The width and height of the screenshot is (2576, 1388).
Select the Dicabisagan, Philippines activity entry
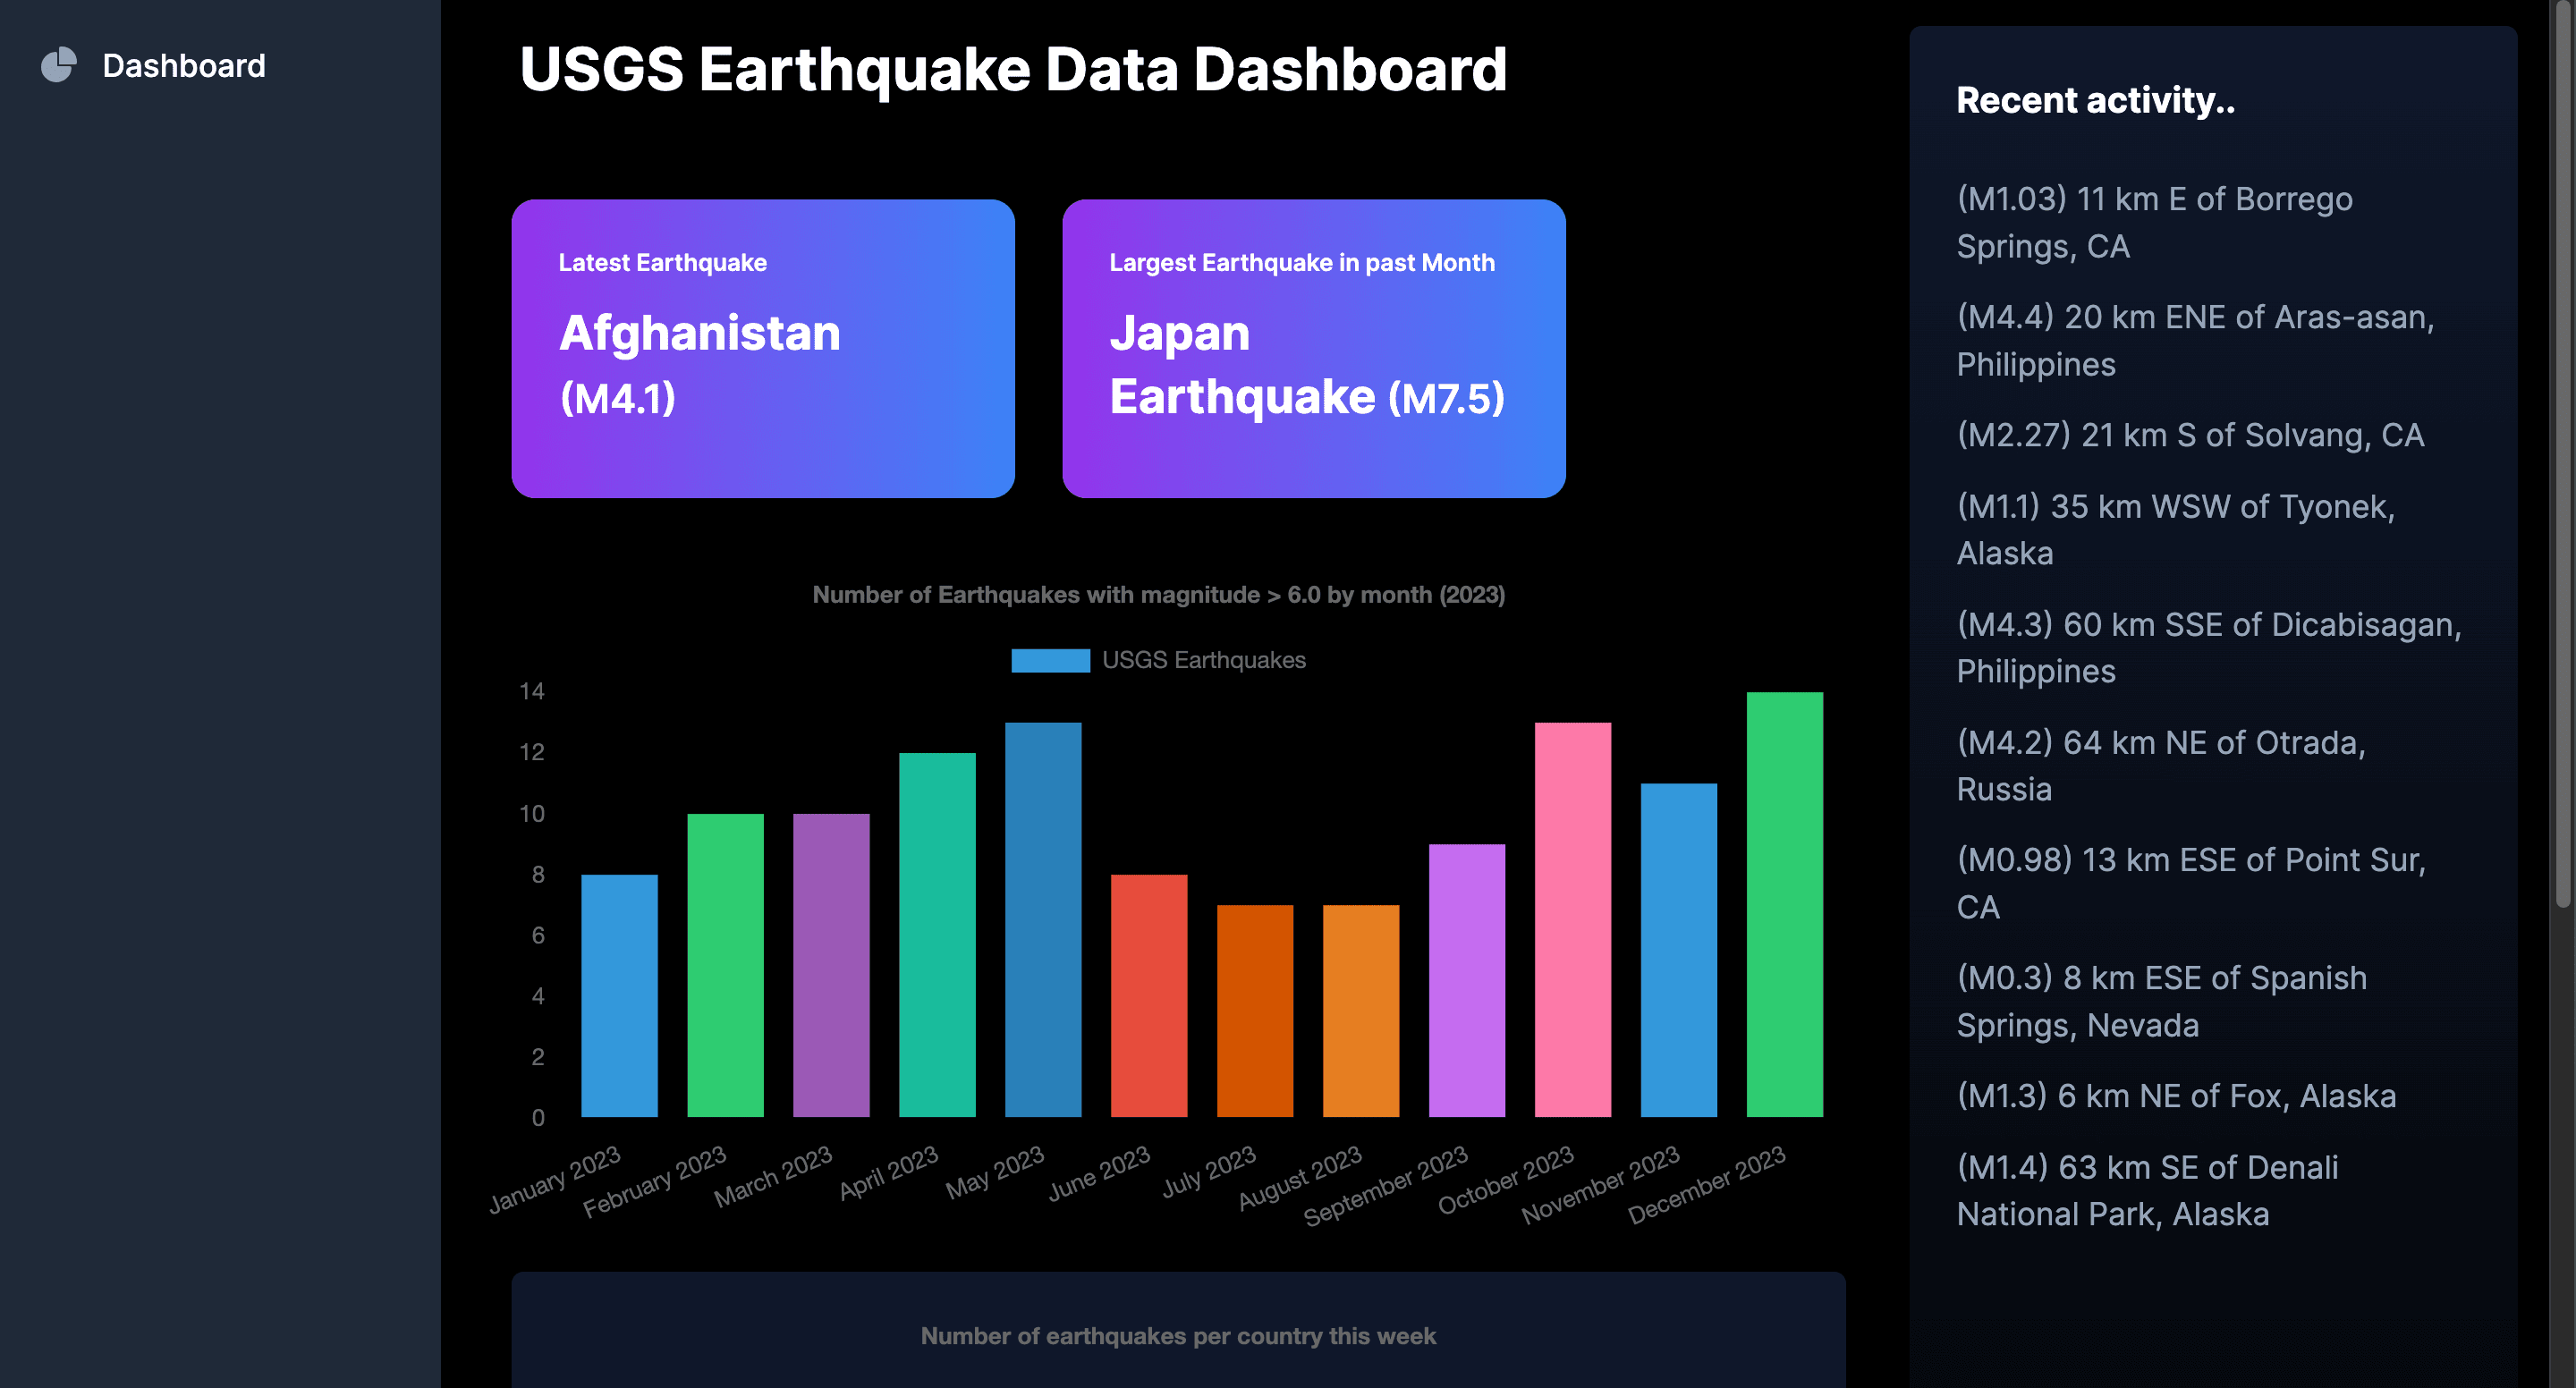click(x=2208, y=647)
